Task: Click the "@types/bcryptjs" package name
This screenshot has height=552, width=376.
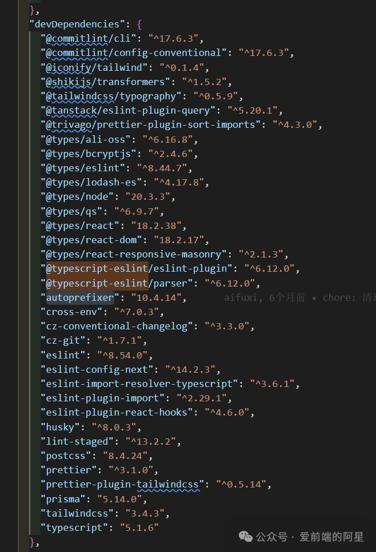Action: click(x=89, y=154)
